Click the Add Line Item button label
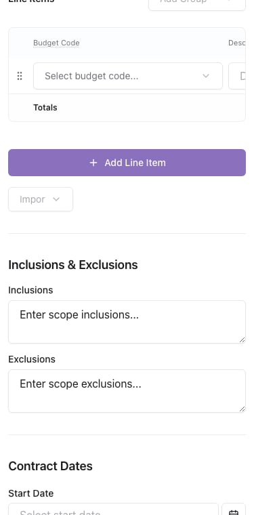The height and width of the screenshot is (515, 254). 135,163
